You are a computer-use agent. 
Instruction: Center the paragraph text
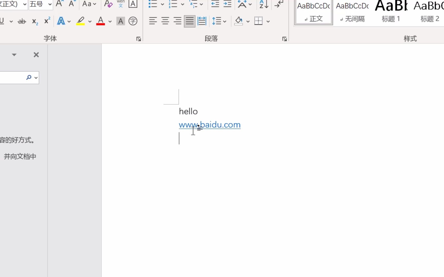165,21
